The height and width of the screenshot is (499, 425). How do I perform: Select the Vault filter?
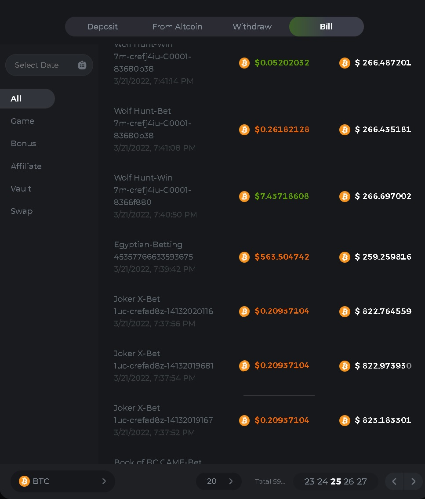click(x=21, y=189)
